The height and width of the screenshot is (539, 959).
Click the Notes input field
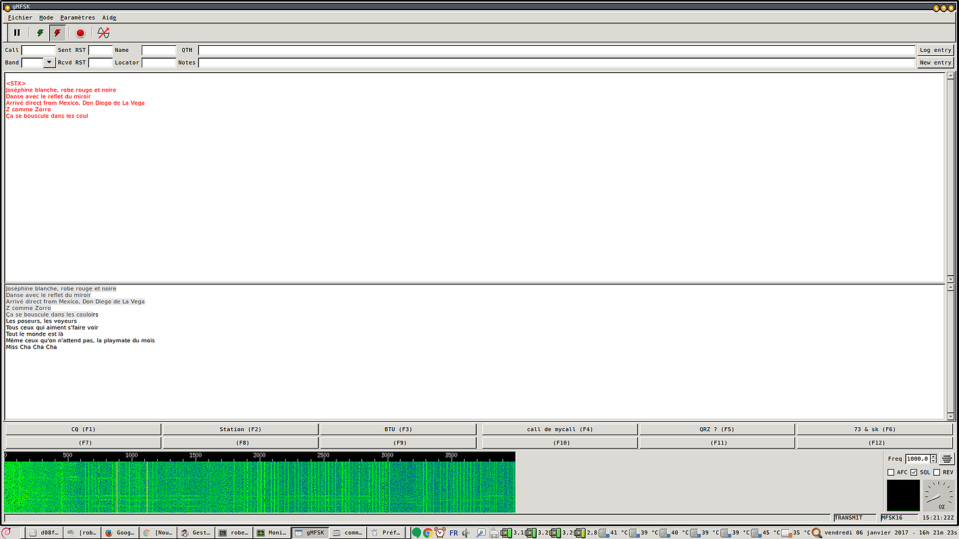557,62
